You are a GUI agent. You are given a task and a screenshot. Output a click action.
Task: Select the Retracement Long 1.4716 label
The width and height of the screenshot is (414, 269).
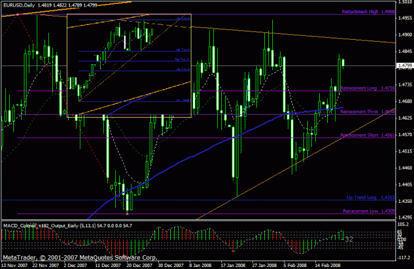pyautogui.click(x=368, y=88)
